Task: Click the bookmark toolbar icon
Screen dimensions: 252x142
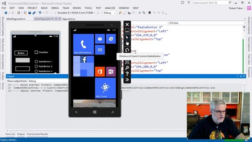Action: [x=150, y=13]
